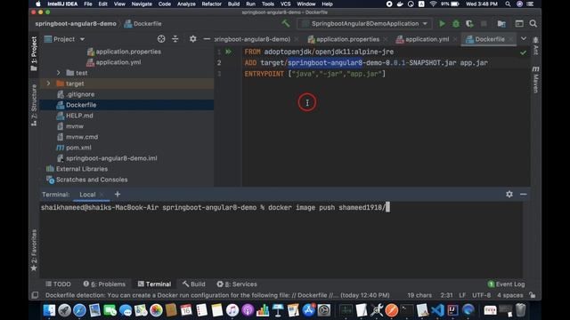Viewport: 570px width, 320px height.
Task: Expand the test folder in tree
Action: pos(59,73)
